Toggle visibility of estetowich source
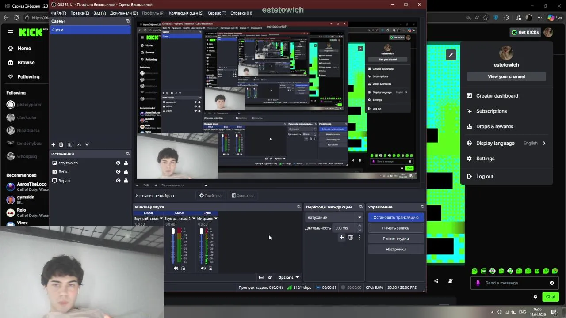 pyautogui.click(x=118, y=163)
